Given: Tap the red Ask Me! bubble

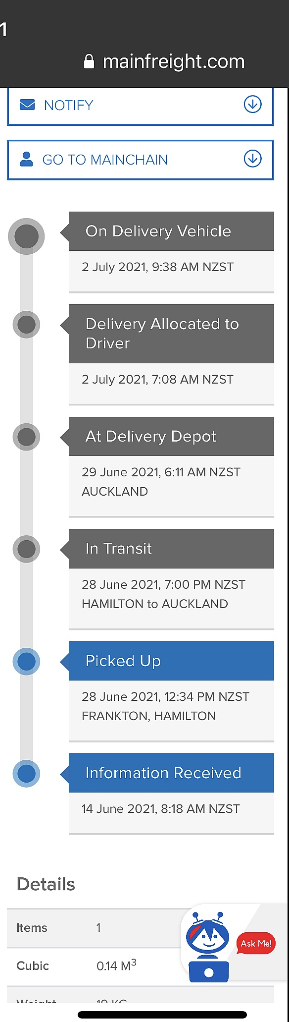Looking at the screenshot, I should click(256, 943).
